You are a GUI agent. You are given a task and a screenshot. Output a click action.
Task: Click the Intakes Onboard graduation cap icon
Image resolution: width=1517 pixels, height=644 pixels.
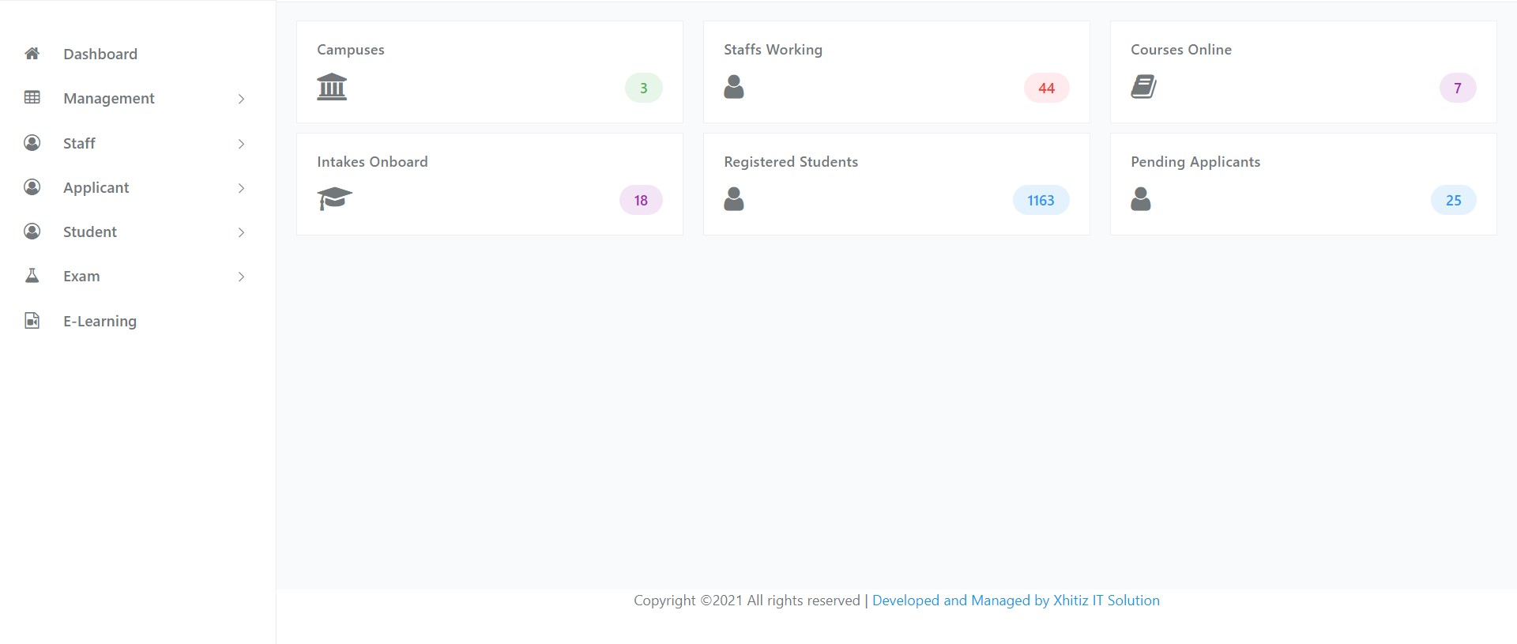coord(334,199)
